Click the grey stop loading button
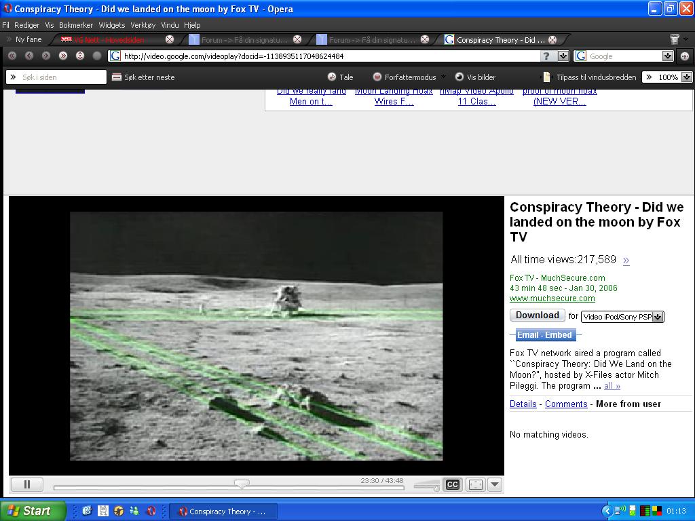This screenshot has width=695, height=521. click(x=97, y=56)
